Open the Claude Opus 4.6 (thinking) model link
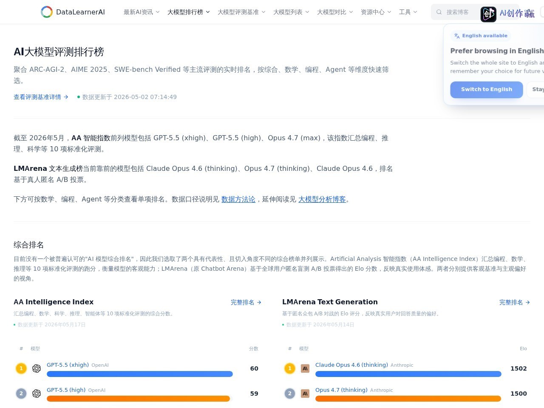 coord(351,365)
